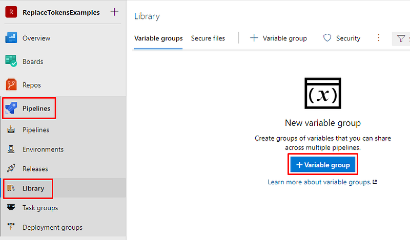Click the Pipelines sub-item icon
The image size is (410, 240).
pos(11,129)
